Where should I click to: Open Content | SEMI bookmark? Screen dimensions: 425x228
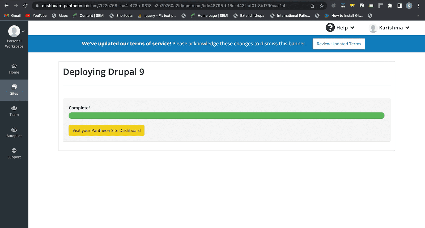click(89, 16)
